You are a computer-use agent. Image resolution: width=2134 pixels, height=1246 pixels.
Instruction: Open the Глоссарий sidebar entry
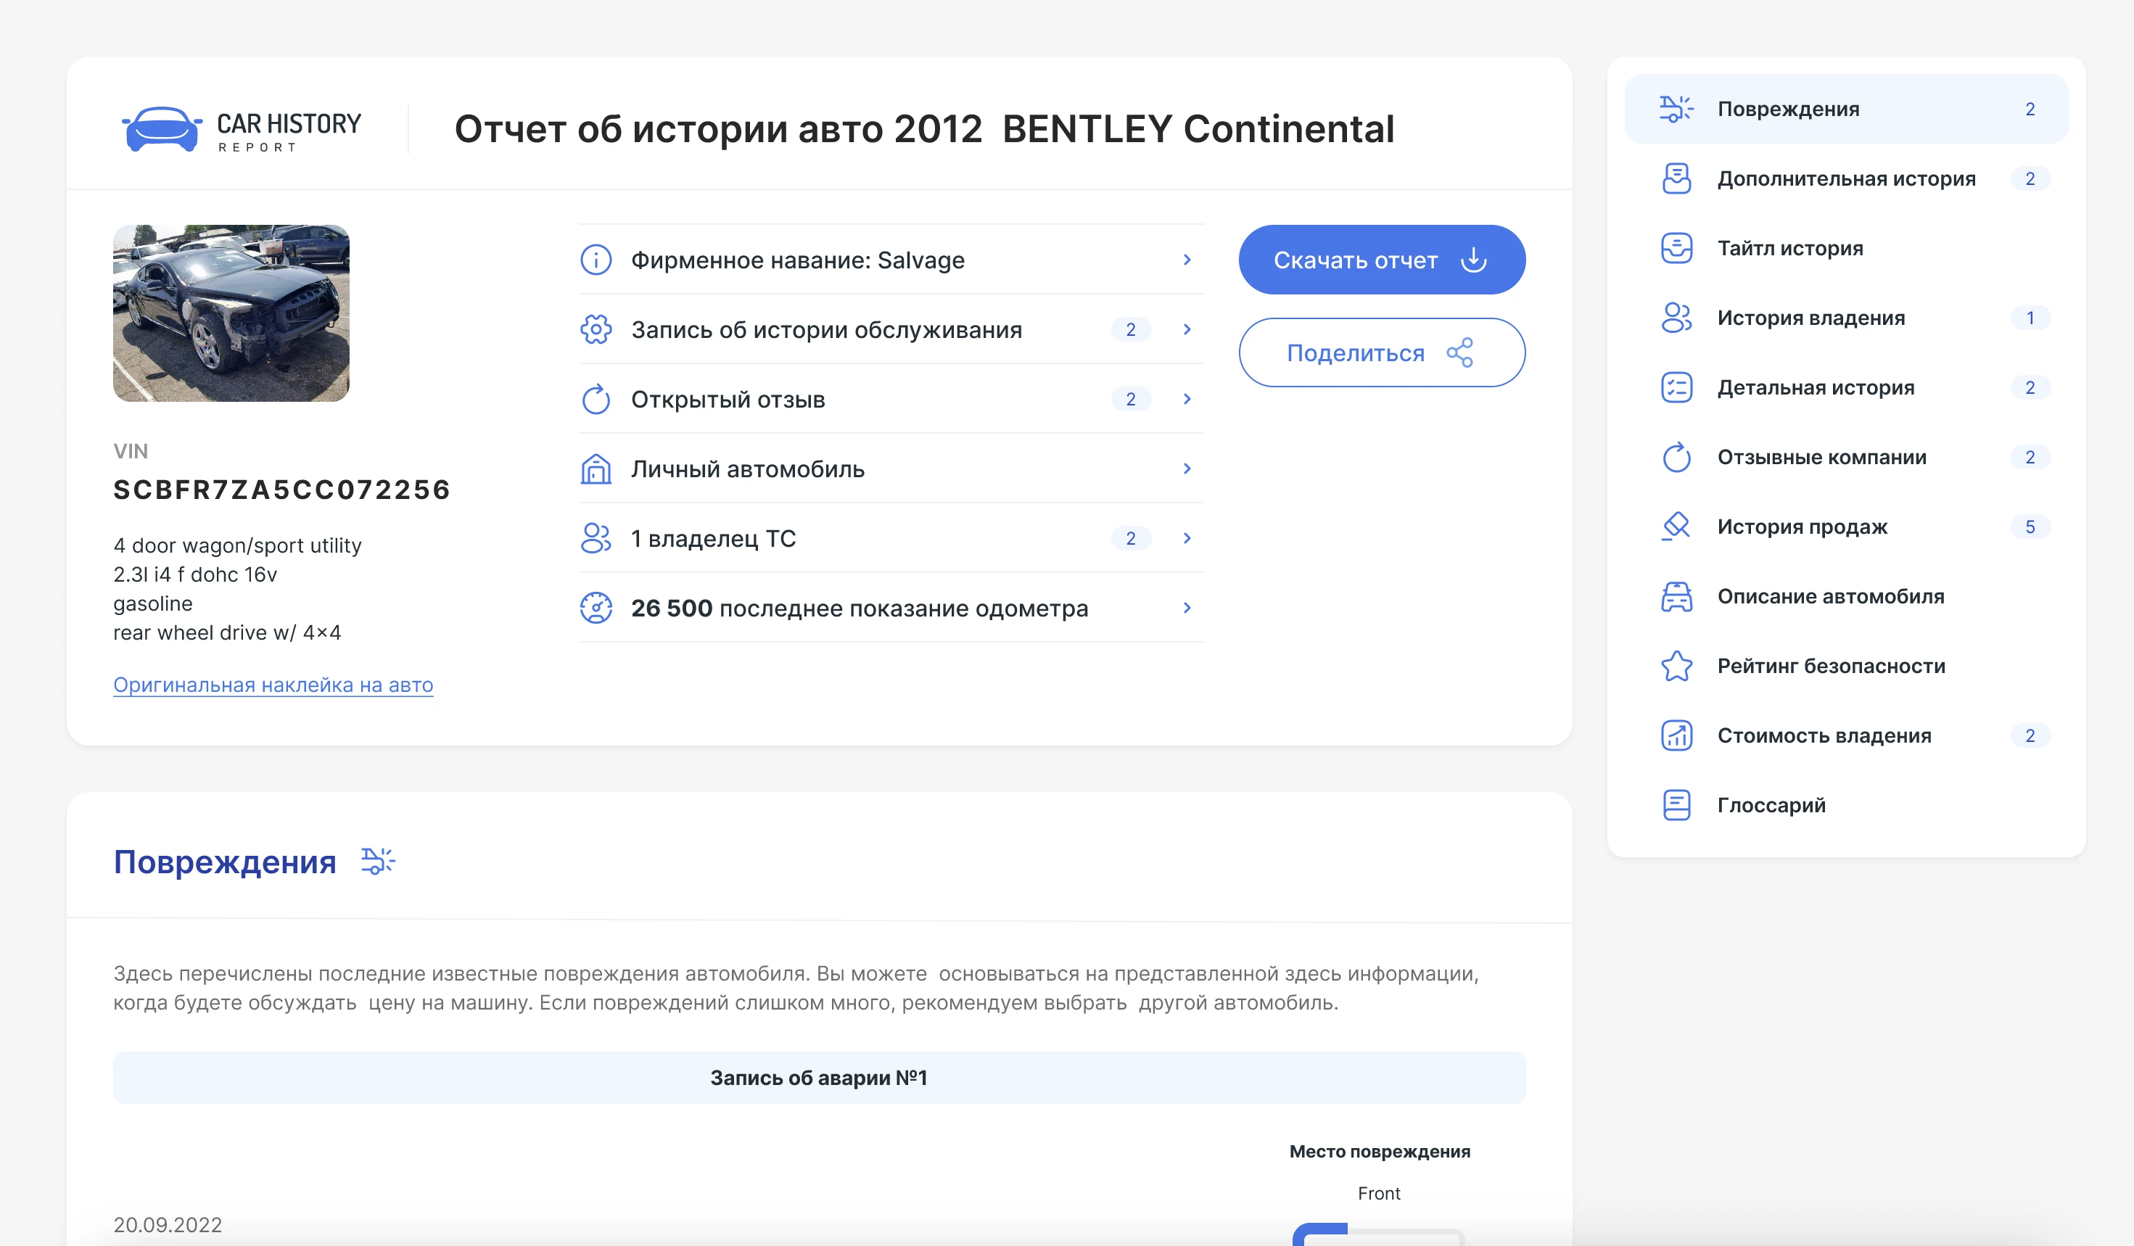click(x=1846, y=805)
